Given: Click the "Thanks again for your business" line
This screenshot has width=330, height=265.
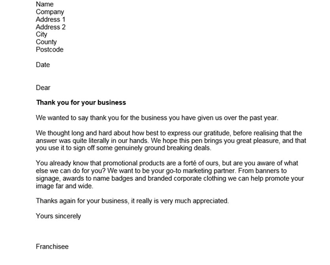Looking at the screenshot, I should coord(132,201).
